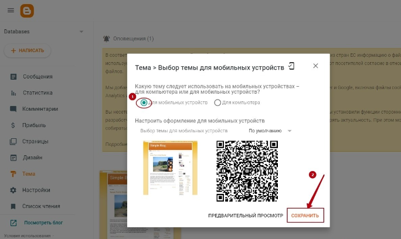The height and width of the screenshot is (239, 401).
Task: Select the Для компьютера radio option
Action: point(218,103)
